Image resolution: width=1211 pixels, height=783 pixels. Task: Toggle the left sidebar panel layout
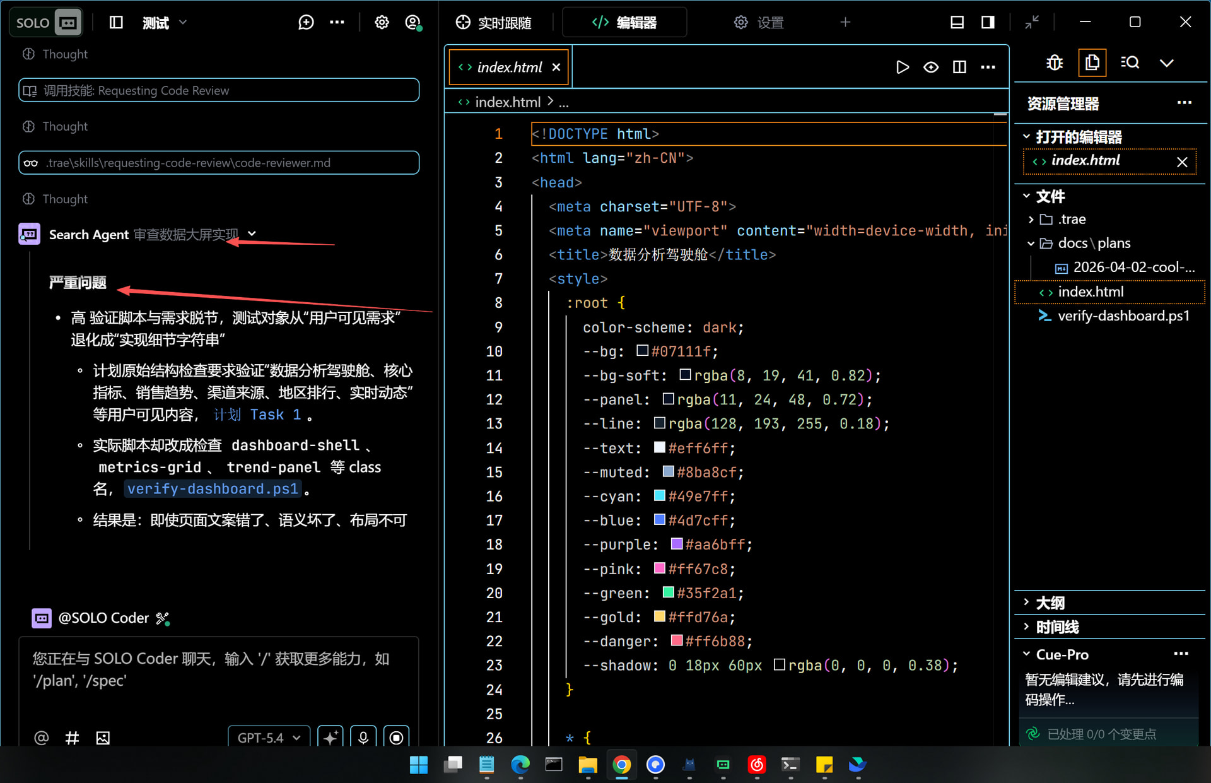(116, 23)
